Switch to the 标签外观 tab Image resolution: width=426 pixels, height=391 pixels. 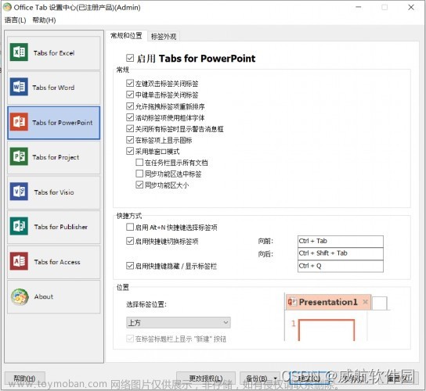[x=164, y=36]
